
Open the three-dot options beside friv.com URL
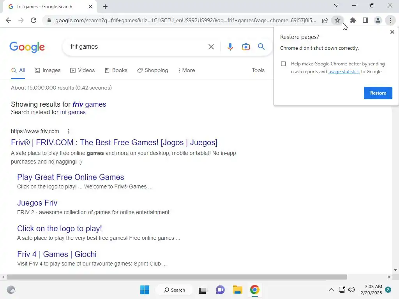pyautogui.click(x=69, y=131)
